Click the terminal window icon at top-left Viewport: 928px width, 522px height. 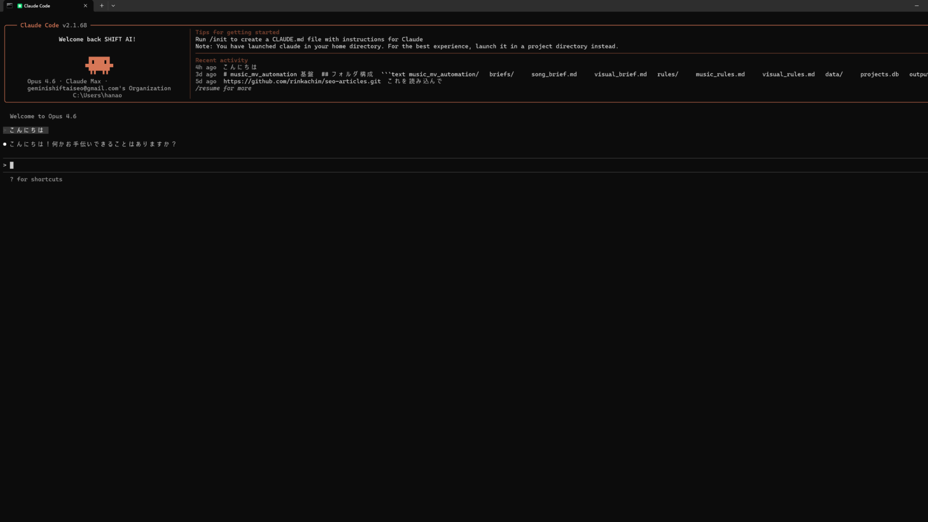point(9,6)
